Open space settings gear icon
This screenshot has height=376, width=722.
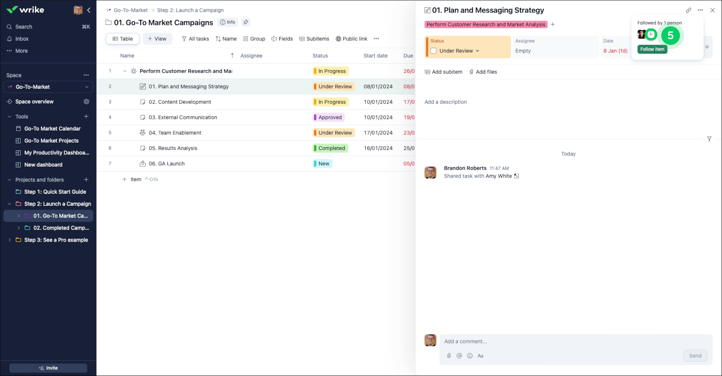[x=86, y=102]
